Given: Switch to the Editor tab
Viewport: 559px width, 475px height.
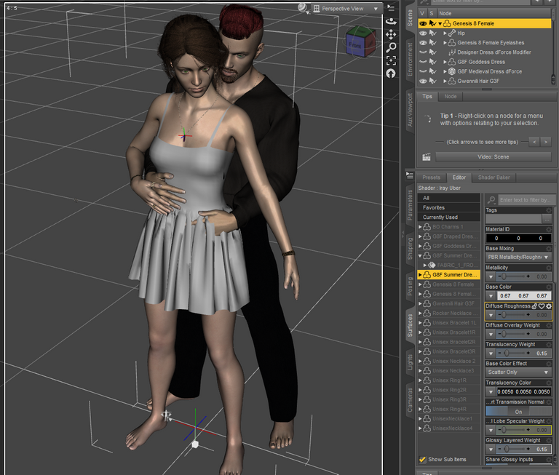Looking at the screenshot, I should pos(459,177).
